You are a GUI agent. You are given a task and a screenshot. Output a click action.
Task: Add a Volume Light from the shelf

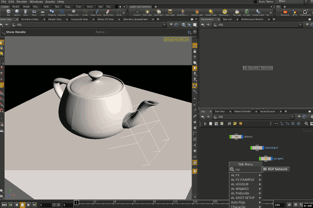[x=197, y=13]
